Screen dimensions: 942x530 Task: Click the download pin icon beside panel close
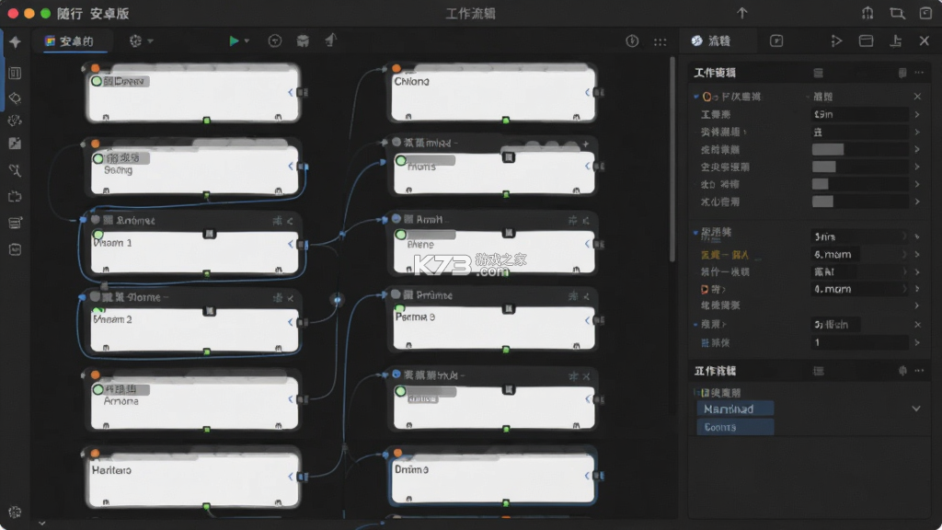tap(896, 40)
